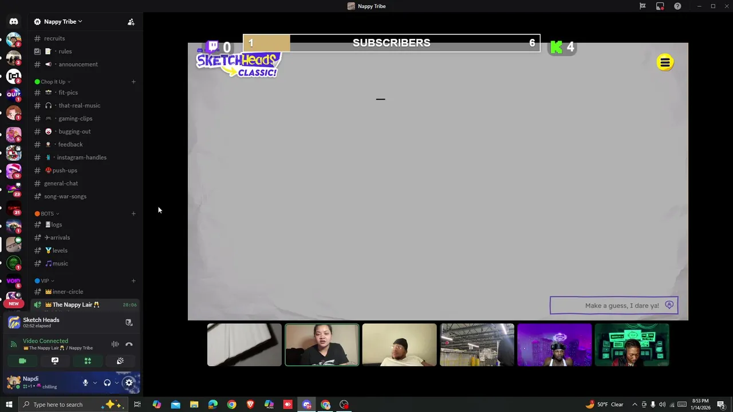The height and width of the screenshot is (412, 733).
Task: Share your screen
Action: (x=55, y=361)
